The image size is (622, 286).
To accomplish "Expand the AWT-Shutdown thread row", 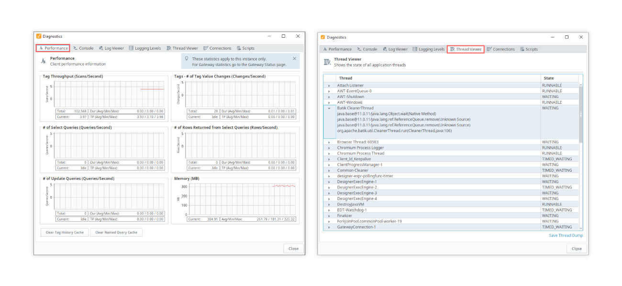I will (329, 97).
